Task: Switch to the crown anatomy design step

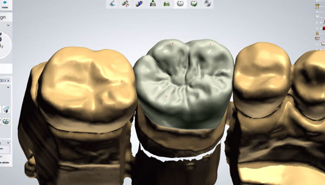Action: (x=180, y=4)
